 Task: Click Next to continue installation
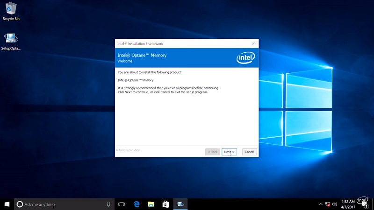point(229,152)
